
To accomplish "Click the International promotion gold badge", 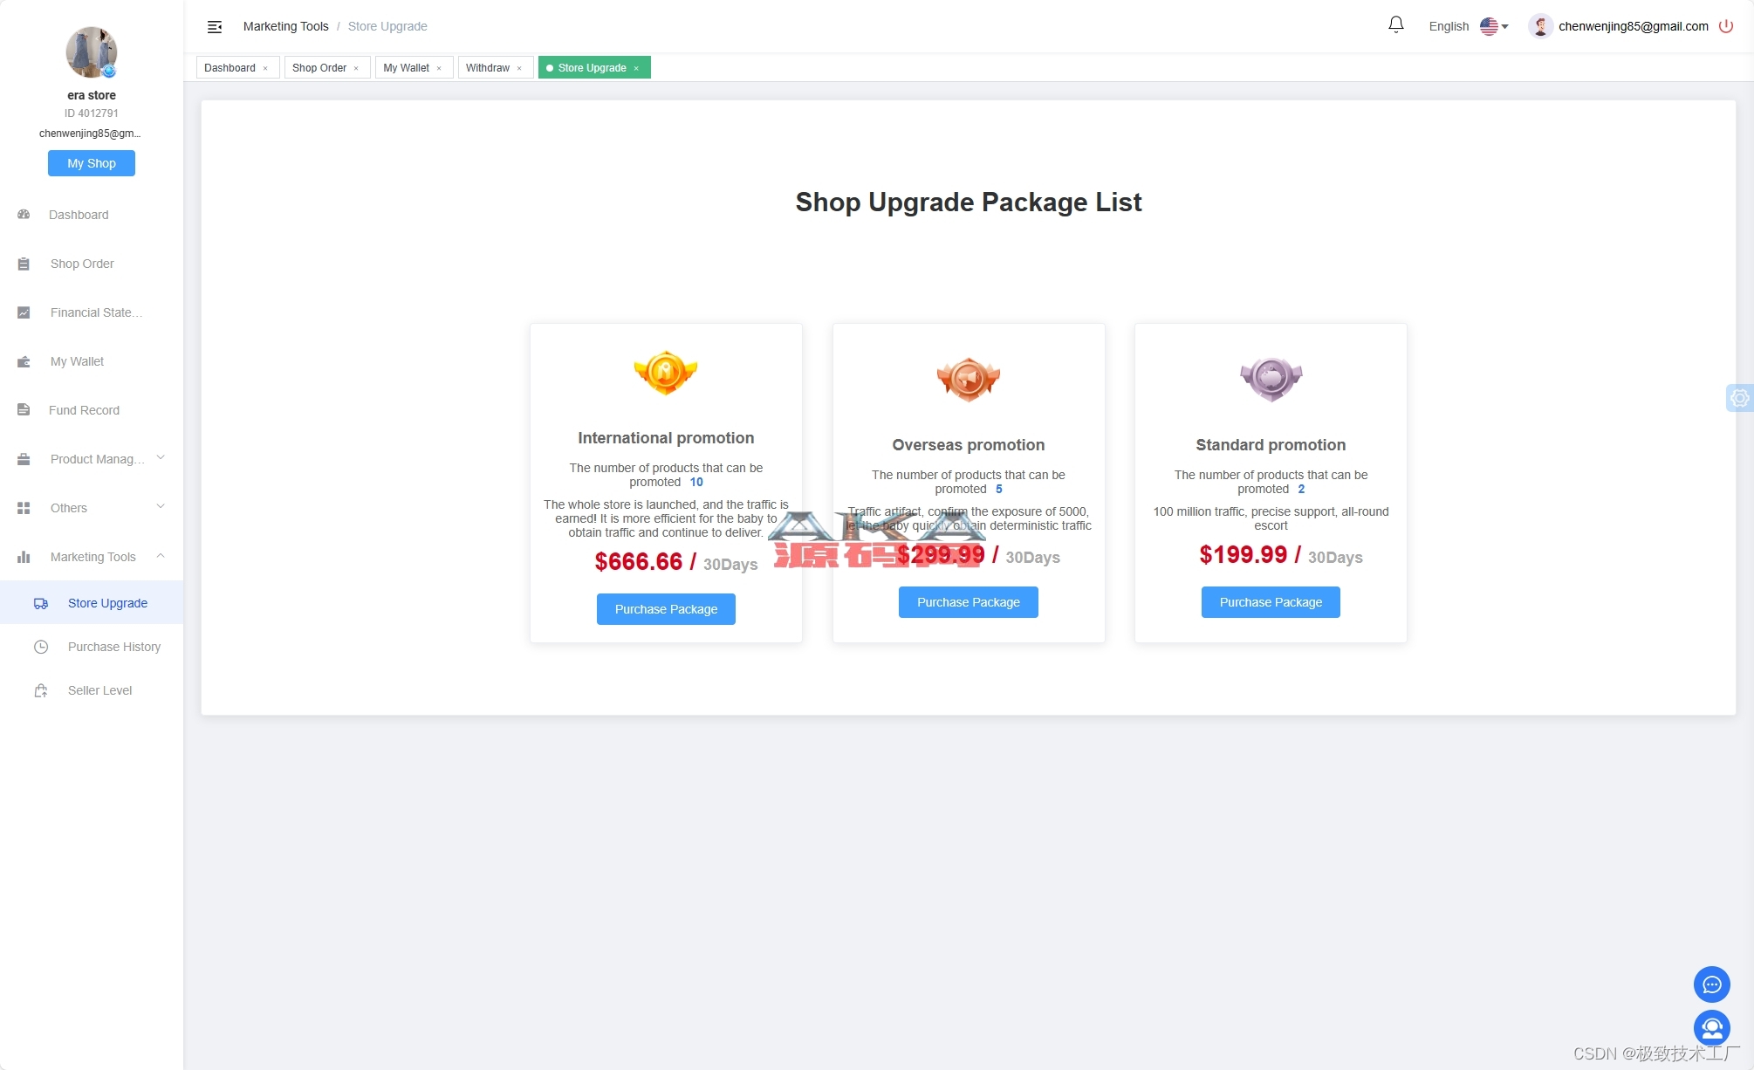I will (666, 373).
